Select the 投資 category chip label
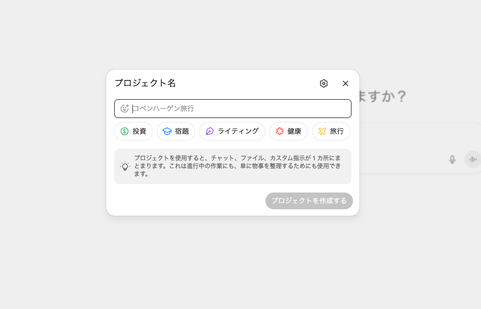This screenshot has width=481, height=309. click(x=139, y=131)
